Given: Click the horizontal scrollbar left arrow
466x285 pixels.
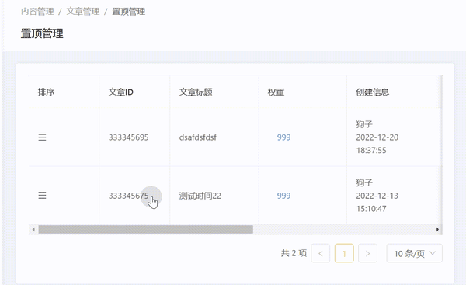Looking at the screenshot, I should [33, 229].
